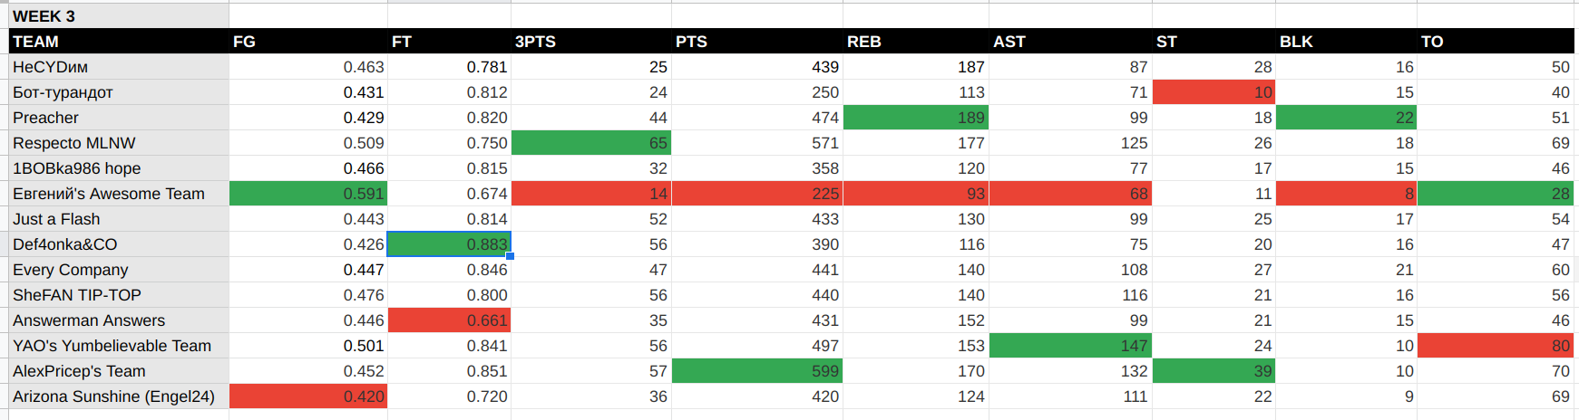Screen dimensions: 1579x420
Task: Click the Preacher team name cell
Action: (x=119, y=118)
